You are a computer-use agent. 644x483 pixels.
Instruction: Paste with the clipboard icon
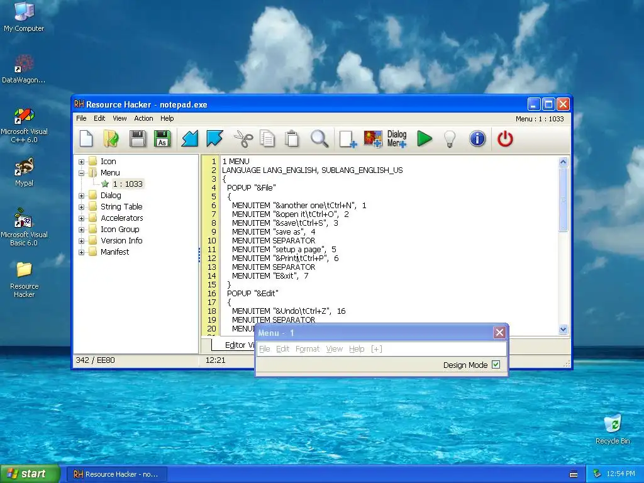click(292, 138)
